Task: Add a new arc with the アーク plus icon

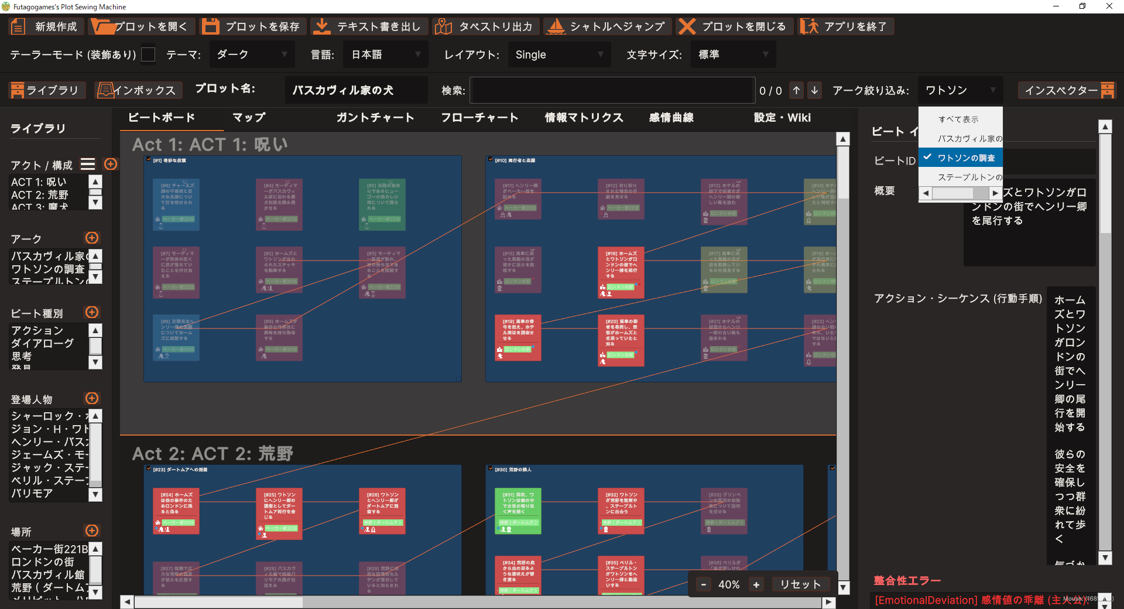Action: (x=92, y=238)
